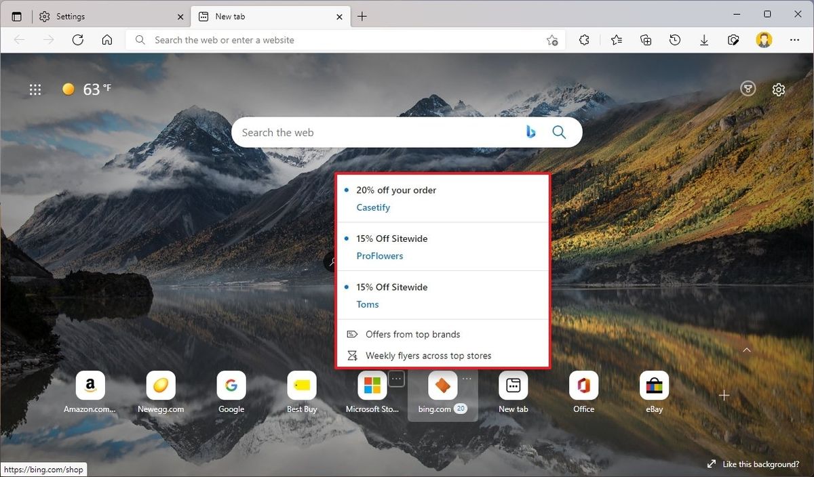Open browsing History icon
The image size is (814, 477).
pos(675,40)
